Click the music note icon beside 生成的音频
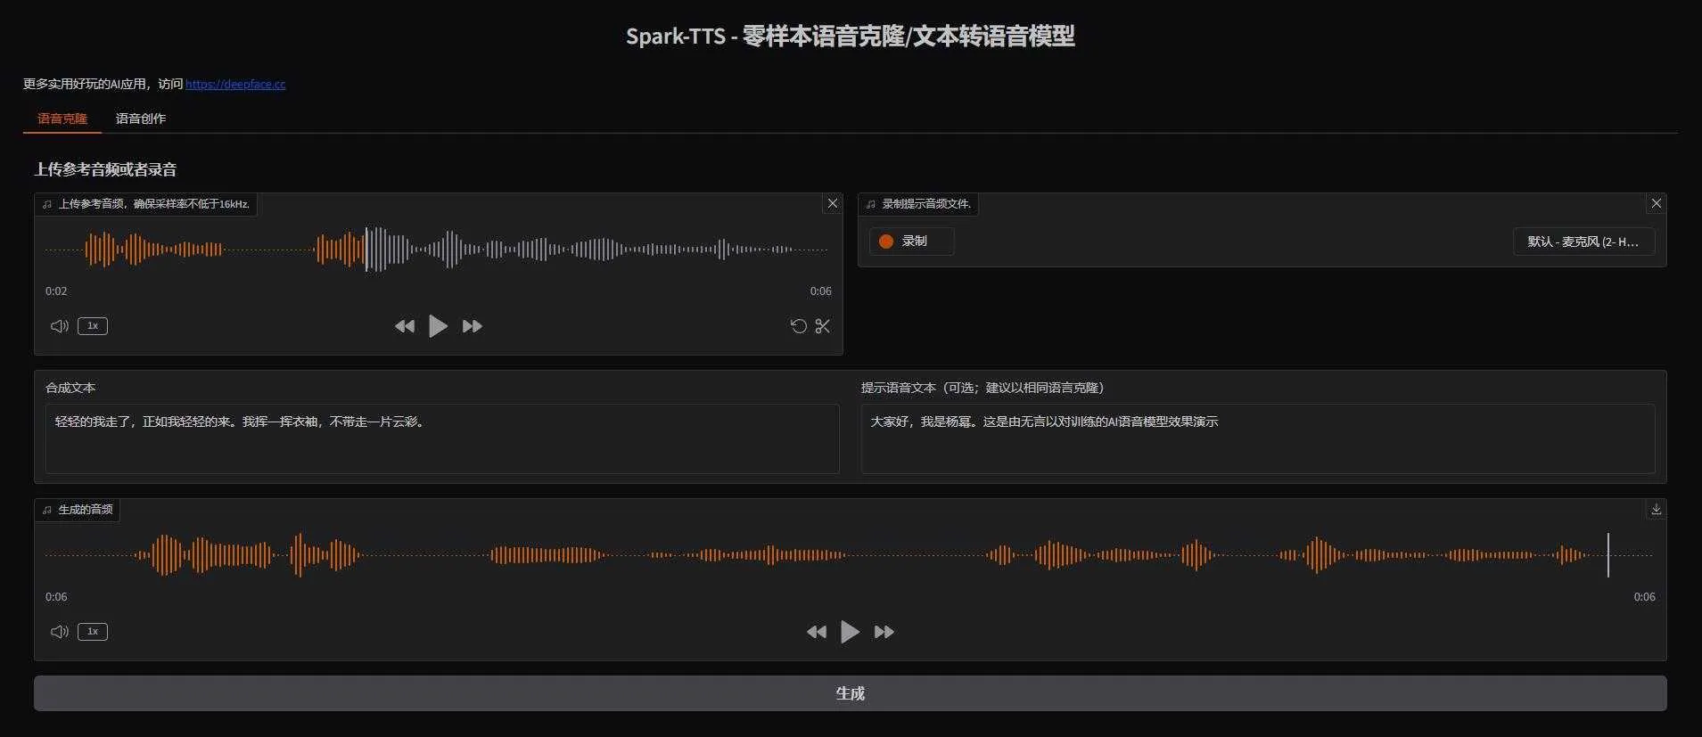Screen dimensions: 1702x737 (47, 510)
